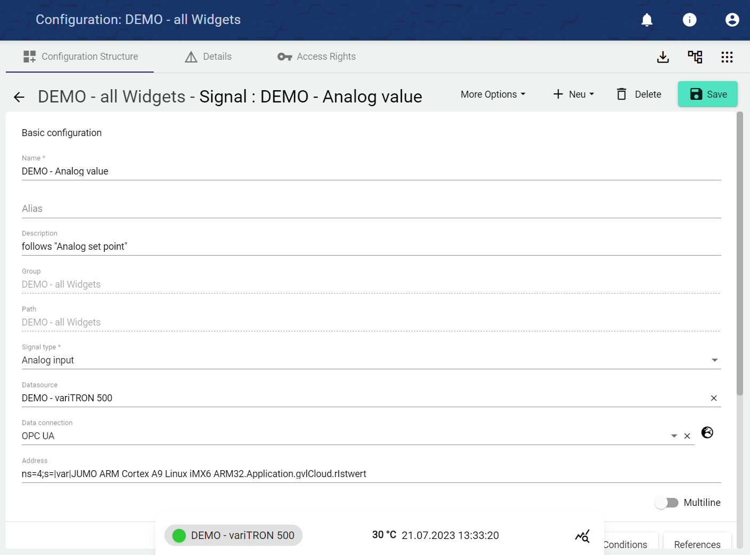Switch to the Access Rights tab
This screenshot has width=750, height=555.
(x=317, y=57)
